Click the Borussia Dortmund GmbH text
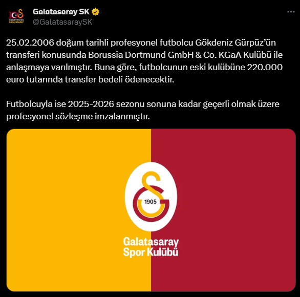Viewport: 300px width, 297px height. [x=141, y=55]
